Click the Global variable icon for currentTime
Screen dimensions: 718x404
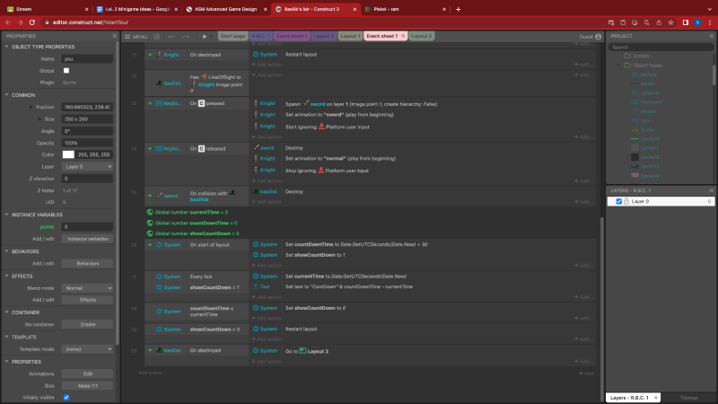(x=150, y=212)
